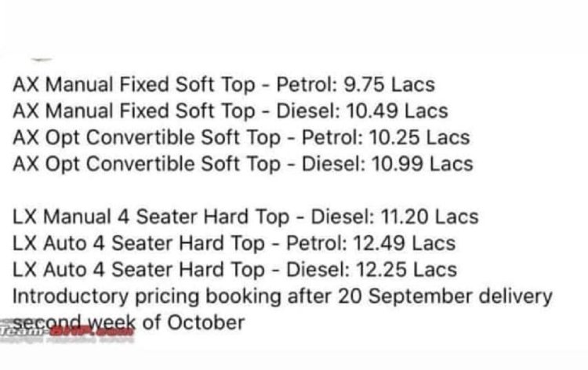The width and height of the screenshot is (588, 370).
Task: Click the Team-BHP watermark logo
Action: (67, 331)
